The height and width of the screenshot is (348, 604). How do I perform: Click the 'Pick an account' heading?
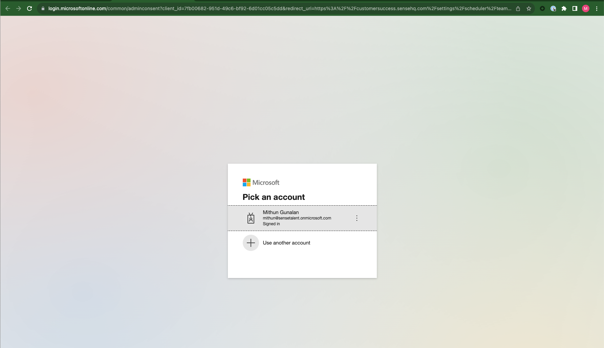(x=274, y=197)
